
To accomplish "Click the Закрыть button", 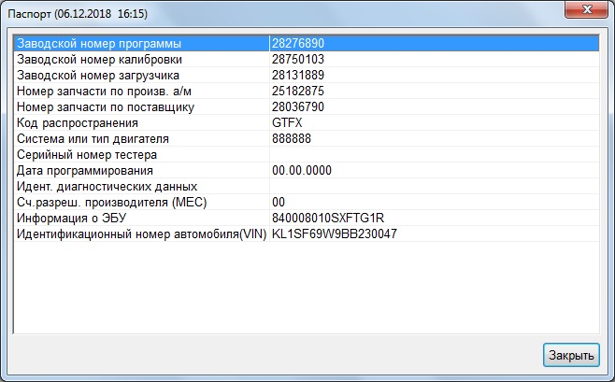I will tap(570, 356).
